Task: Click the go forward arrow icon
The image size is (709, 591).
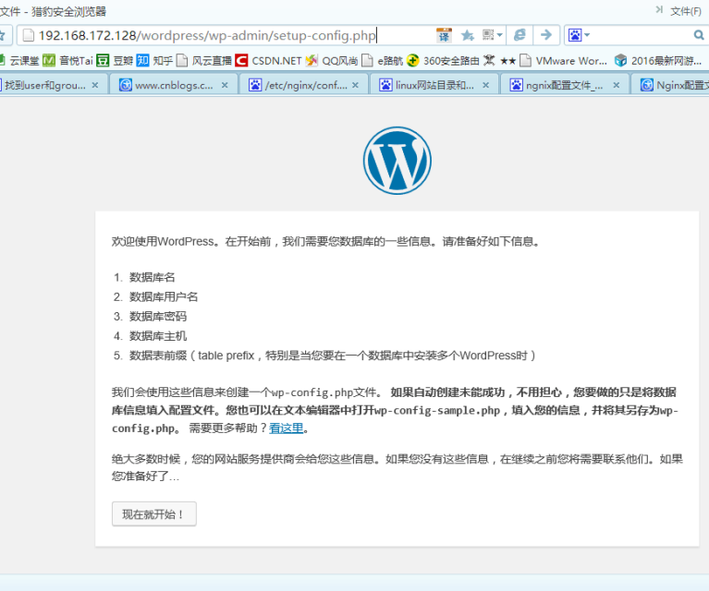Action: coord(546,35)
